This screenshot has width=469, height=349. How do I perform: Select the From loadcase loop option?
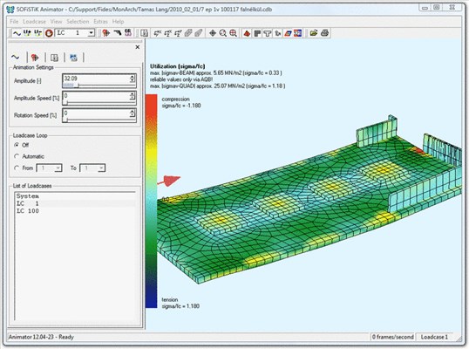[17, 168]
